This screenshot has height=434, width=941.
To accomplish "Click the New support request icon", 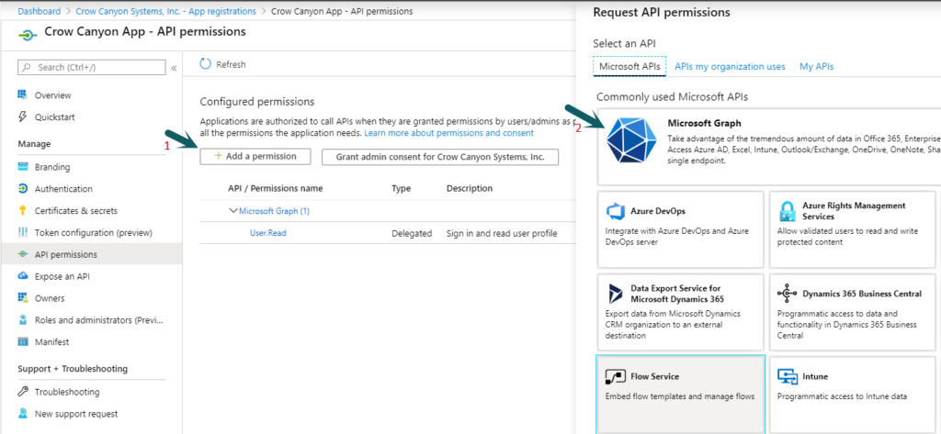I will pyautogui.click(x=23, y=414).
